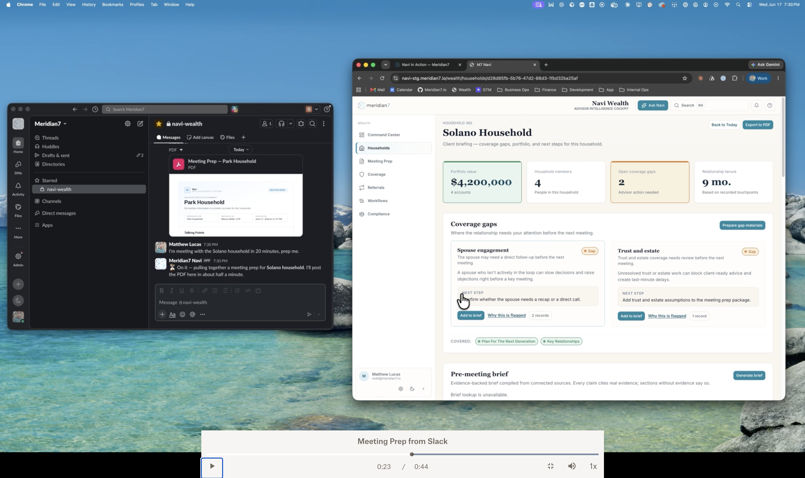
Task: Click Navi page vertical scrollbar
Action: [x=783, y=137]
